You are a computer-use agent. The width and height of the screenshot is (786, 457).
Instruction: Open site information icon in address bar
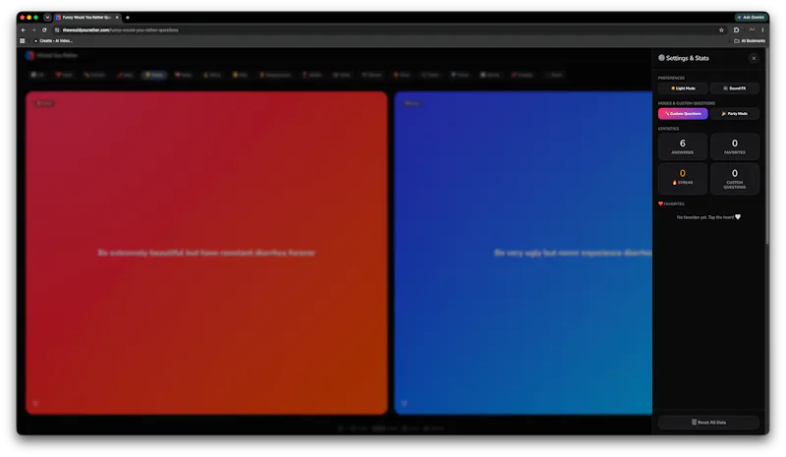pyautogui.click(x=57, y=30)
